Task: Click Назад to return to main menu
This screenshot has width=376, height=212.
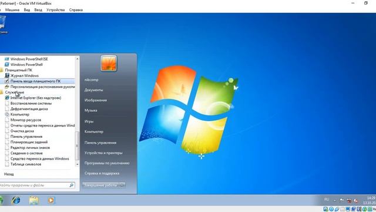Action: click(x=9, y=174)
